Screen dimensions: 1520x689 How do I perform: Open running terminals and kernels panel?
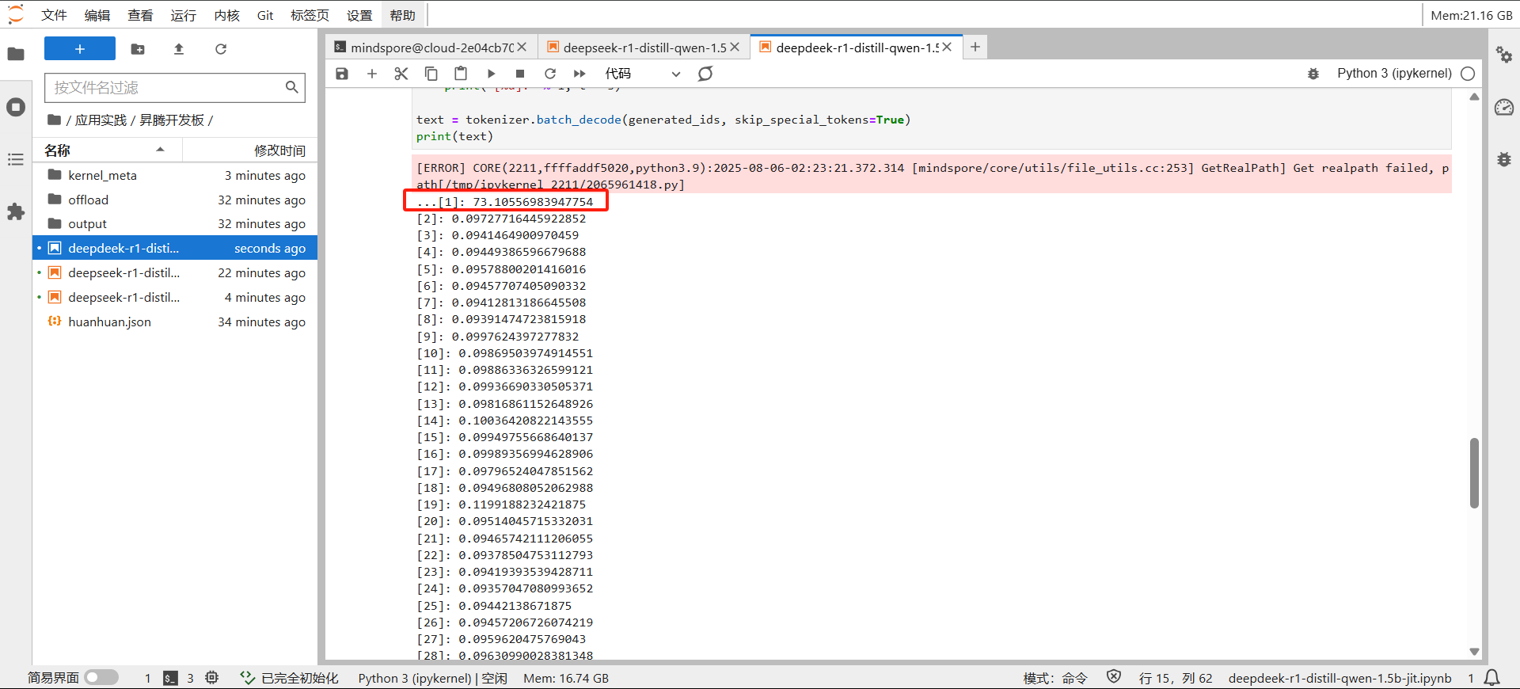tap(16, 107)
